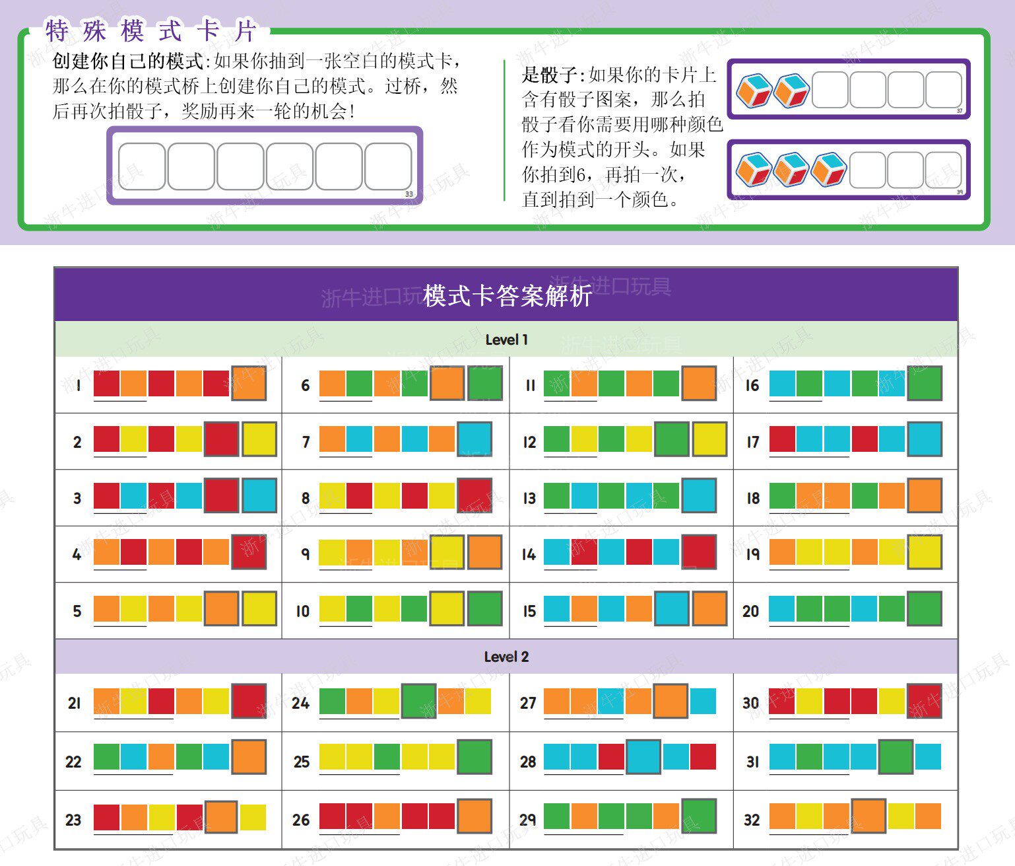Screen dimensions: 1015x866
Task: Click the last empty slot on card 37
Action: [944, 90]
